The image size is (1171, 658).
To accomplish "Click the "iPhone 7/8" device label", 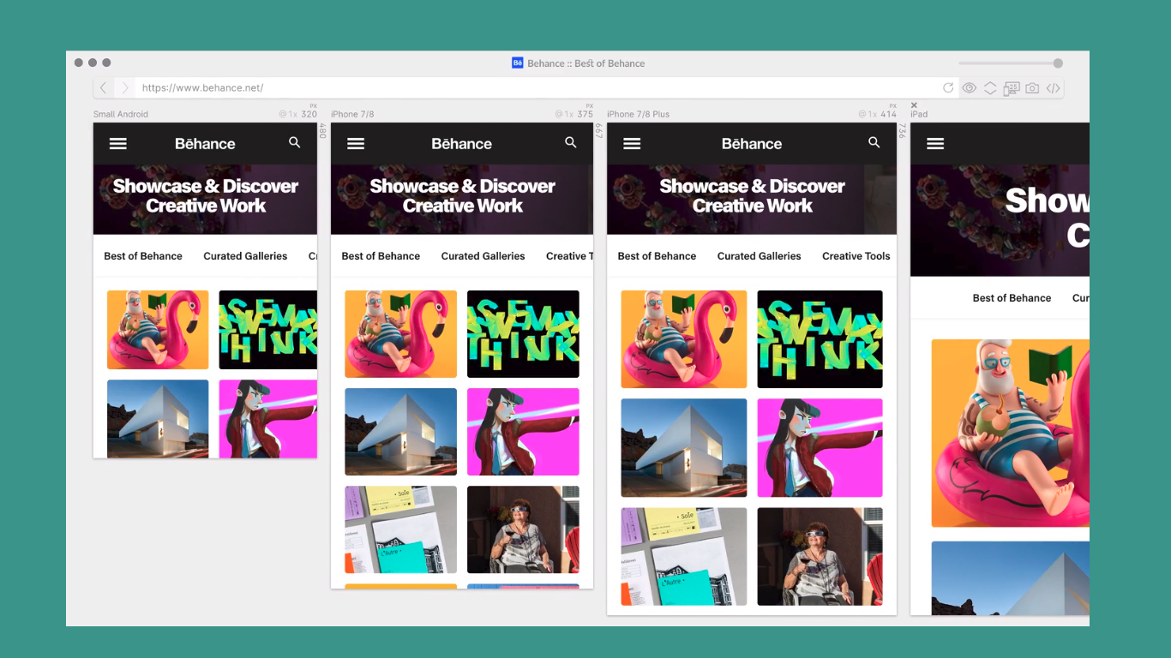I will (x=352, y=114).
